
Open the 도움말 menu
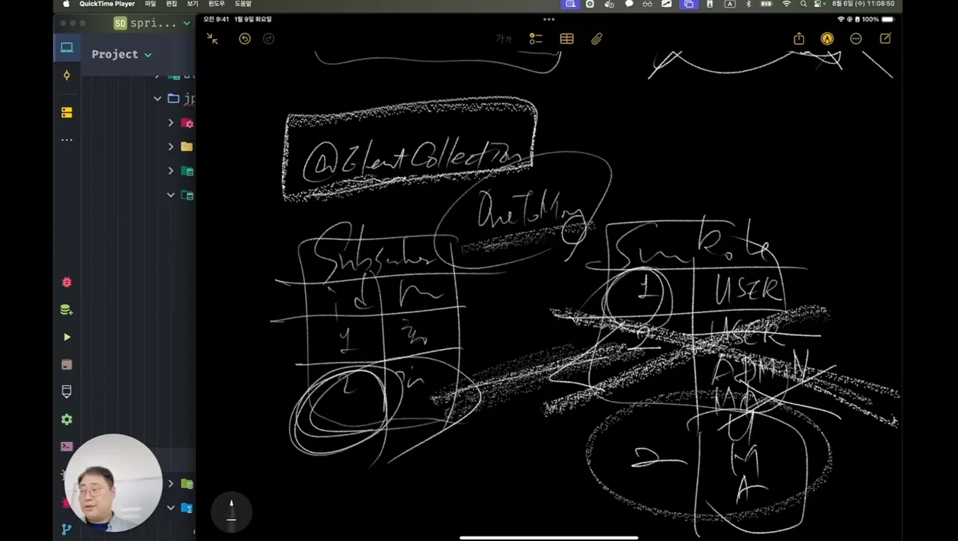pyautogui.click(x=243, y=4)
